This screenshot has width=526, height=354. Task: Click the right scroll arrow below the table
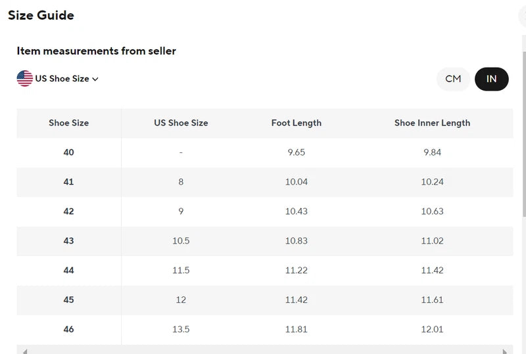click(x=505, y=351)
